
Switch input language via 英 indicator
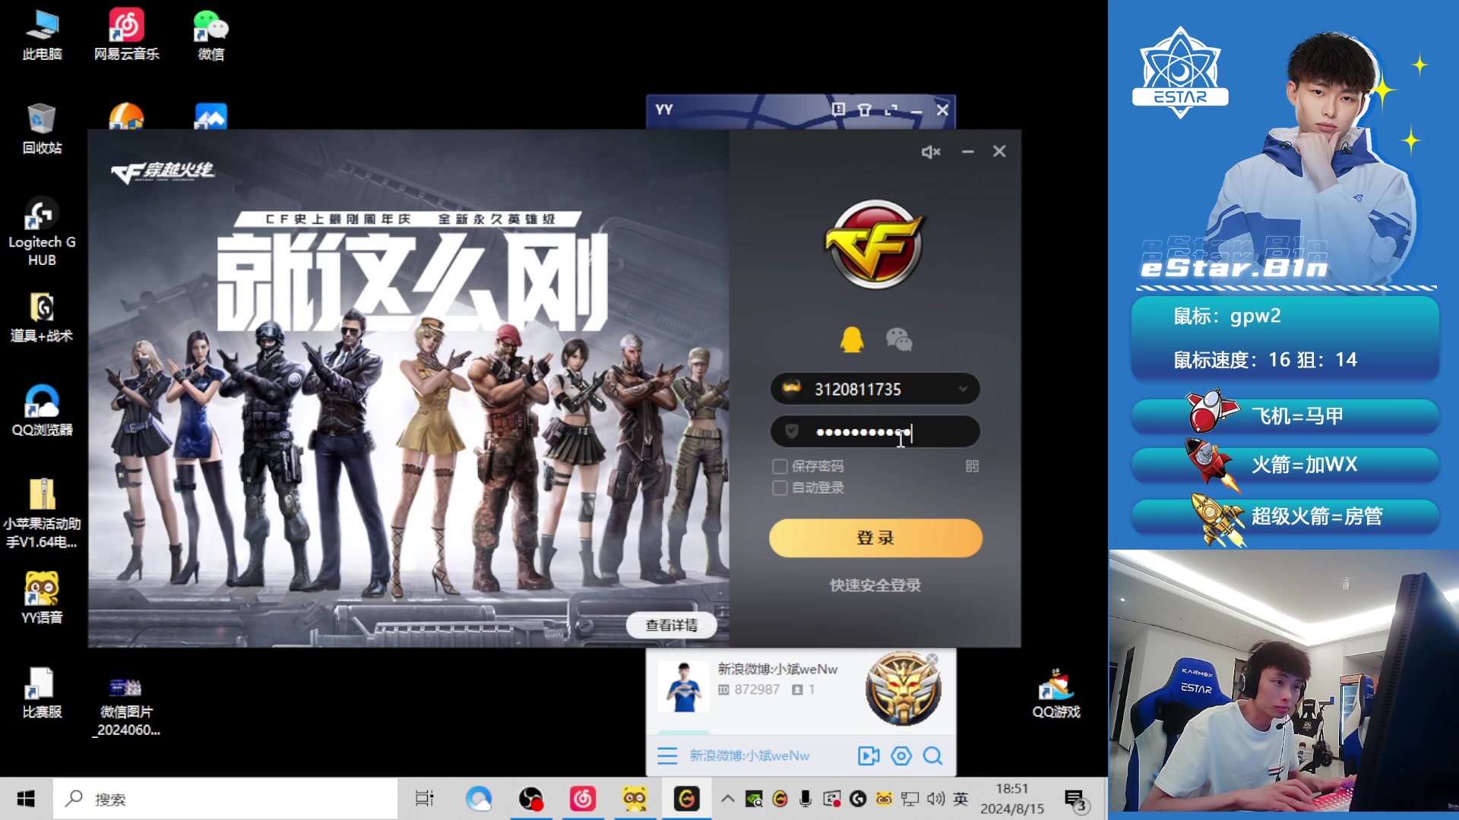coord(961,799)
